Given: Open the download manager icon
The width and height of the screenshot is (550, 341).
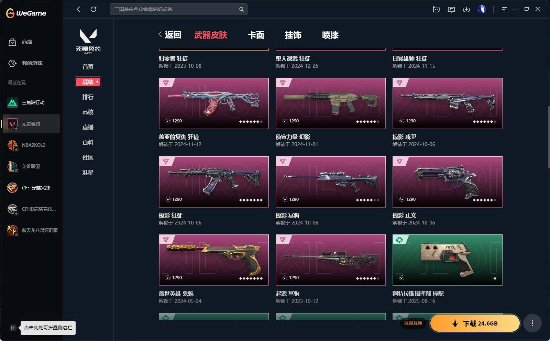Looking at the screenshot, I should tap(466, 10).
